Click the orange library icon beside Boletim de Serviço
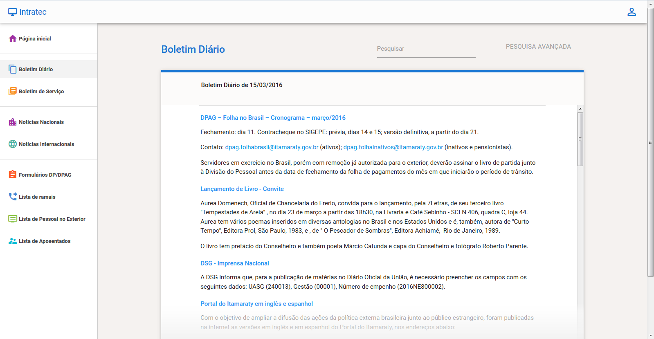654x339 pixels. coord(13,91)
